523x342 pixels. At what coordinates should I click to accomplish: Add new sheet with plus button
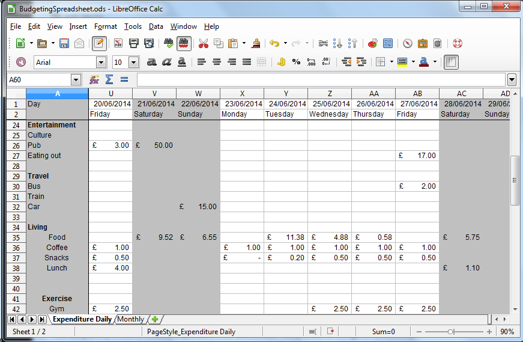tap(155, 319)
